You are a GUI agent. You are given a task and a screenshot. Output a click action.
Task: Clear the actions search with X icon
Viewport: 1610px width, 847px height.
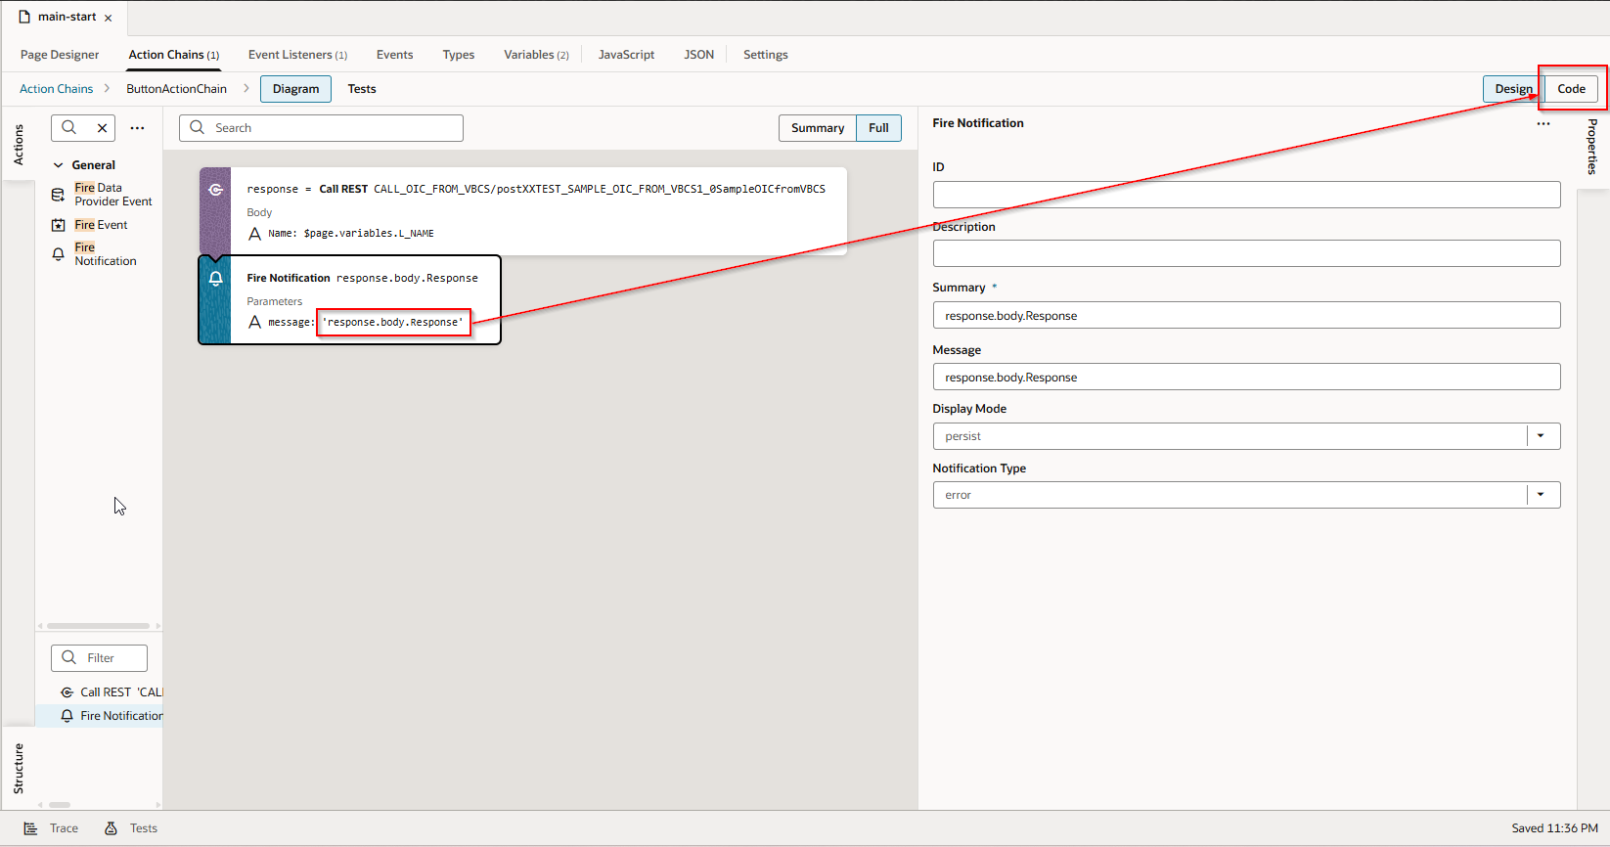click(x=102, y=128)
